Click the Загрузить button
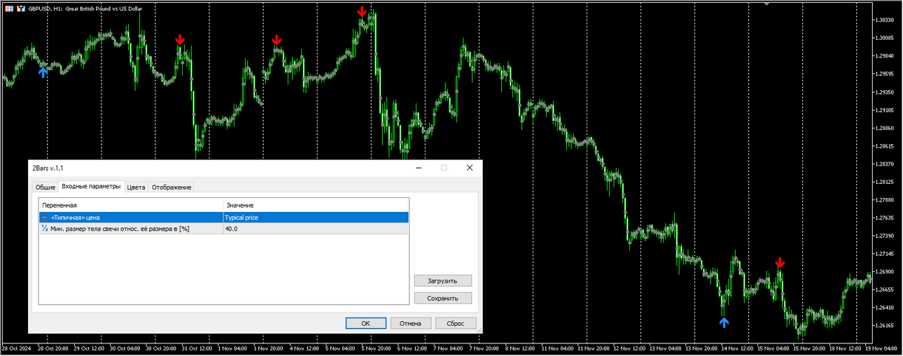Image resolution: width=903 pixels, height=356 pixels. tap(442, 280)
